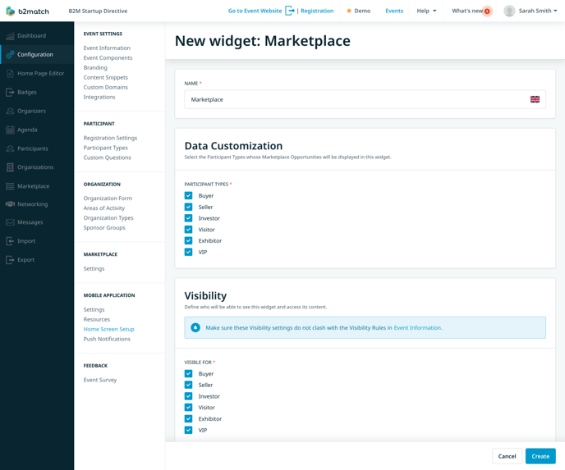Go to Participant Types settings

click(x=106, y=148)
